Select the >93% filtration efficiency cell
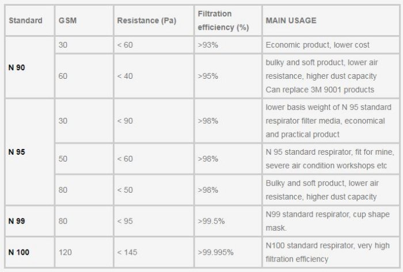 (207, 44)
